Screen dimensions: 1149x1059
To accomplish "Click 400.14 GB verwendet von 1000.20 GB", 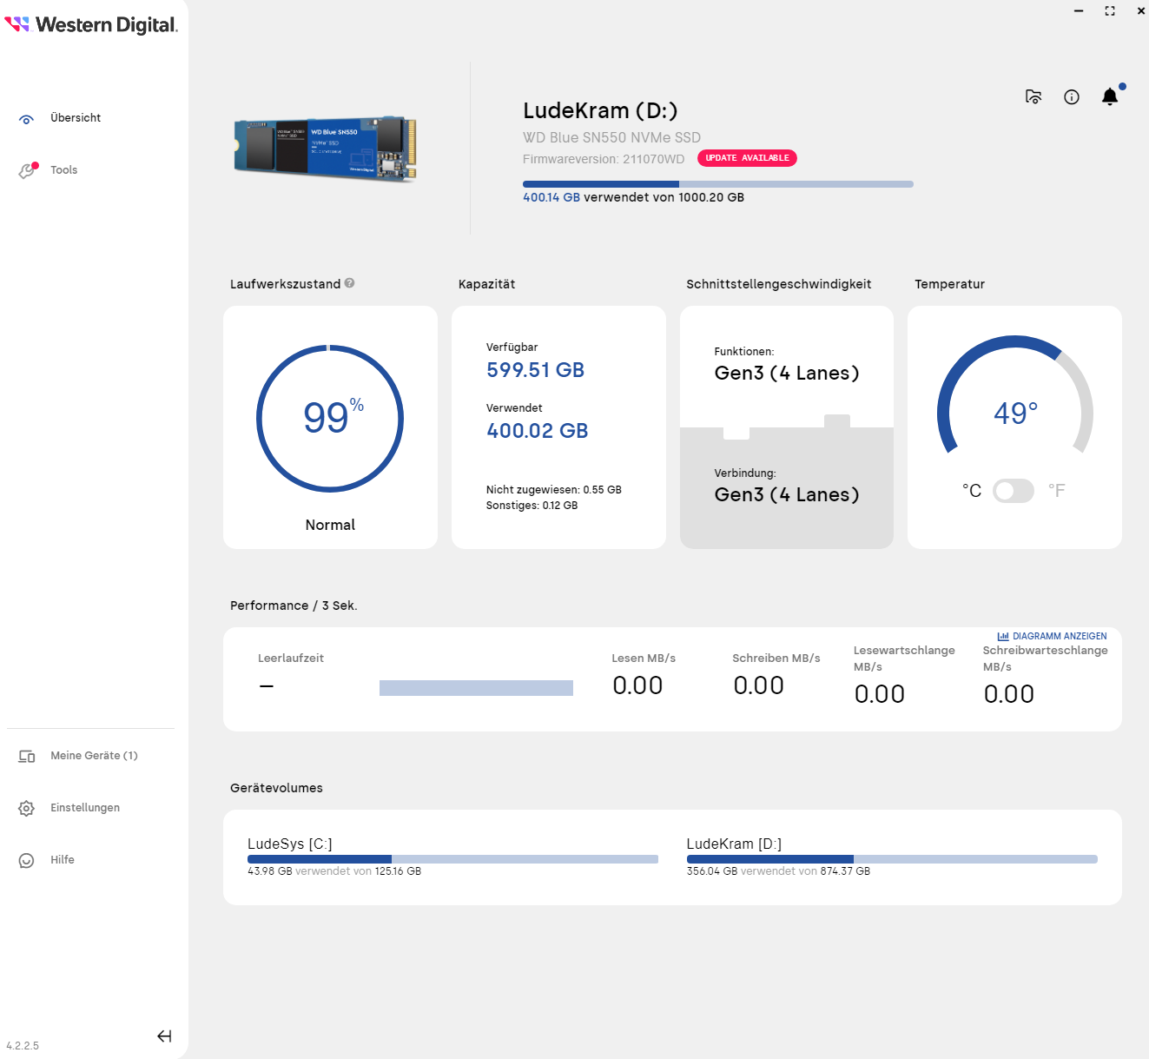I will 633,197.
